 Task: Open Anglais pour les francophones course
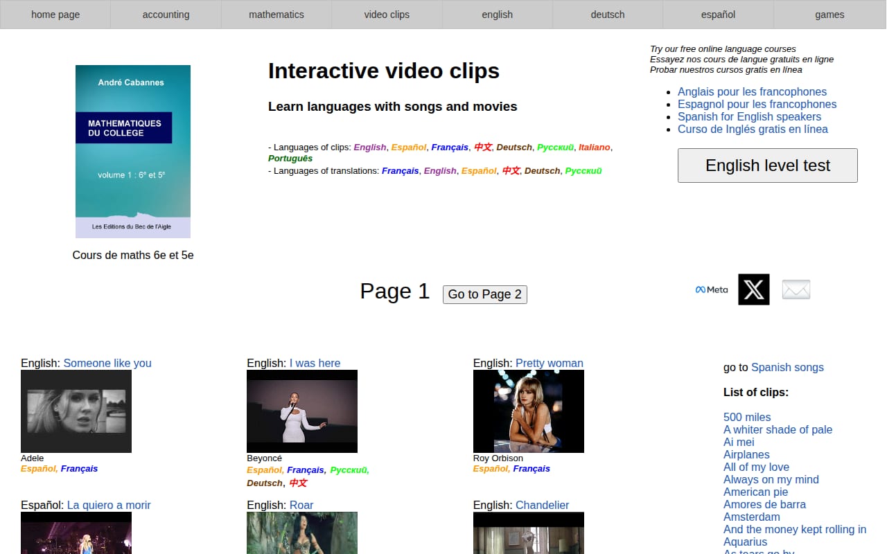click(x=752, y=91)
